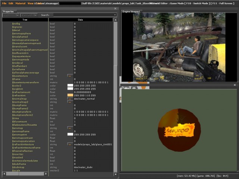Click the F10 - Switch Mode title text

tap(197, 3)
